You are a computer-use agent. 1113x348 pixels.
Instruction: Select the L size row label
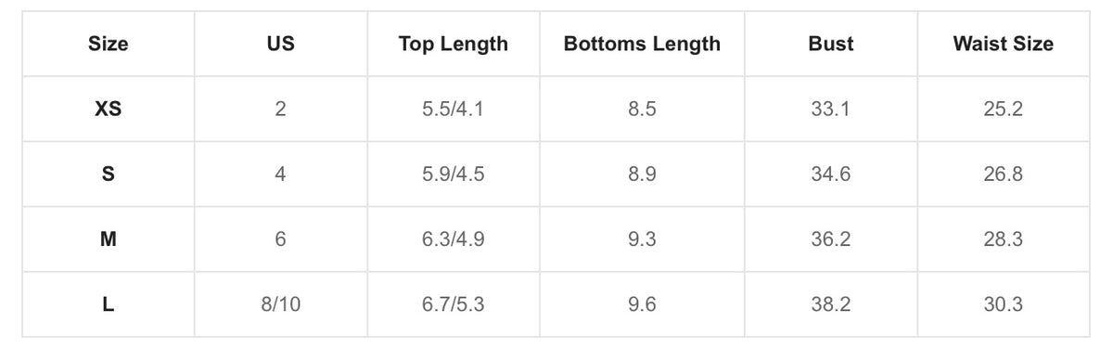click(109, 304)
